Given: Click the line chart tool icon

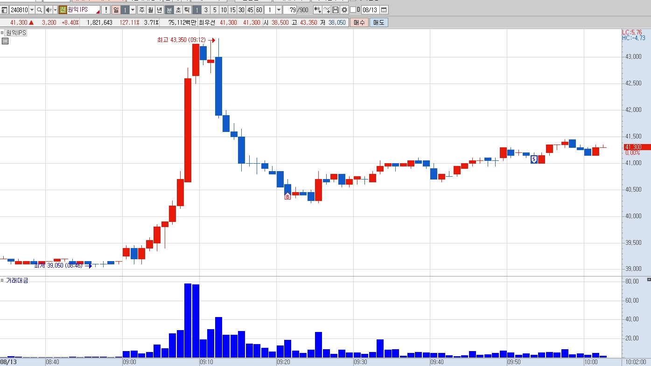Looking at the screenshot, I should click(327, 10).
